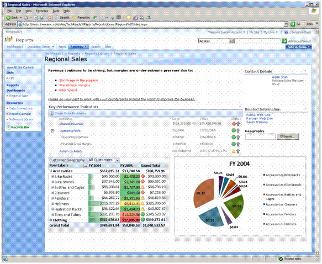
Task: Open the Edit menu
Action: pos(18,11)
